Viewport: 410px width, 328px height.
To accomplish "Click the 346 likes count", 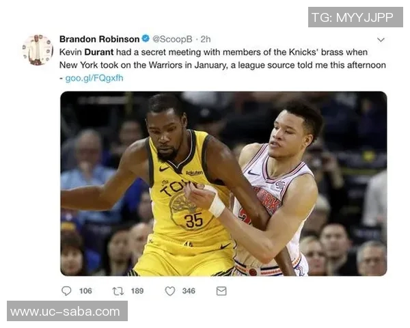I will [x=189, y=291].
